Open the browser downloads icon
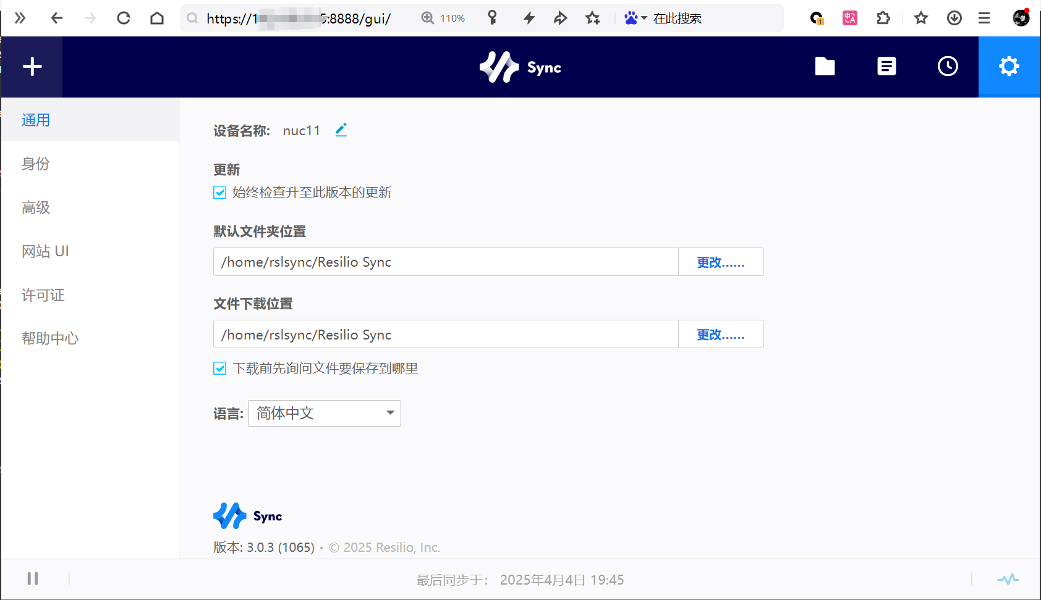Image resolution: width=1041 pixels, height=600 pixels. click(x=954, y=18)
